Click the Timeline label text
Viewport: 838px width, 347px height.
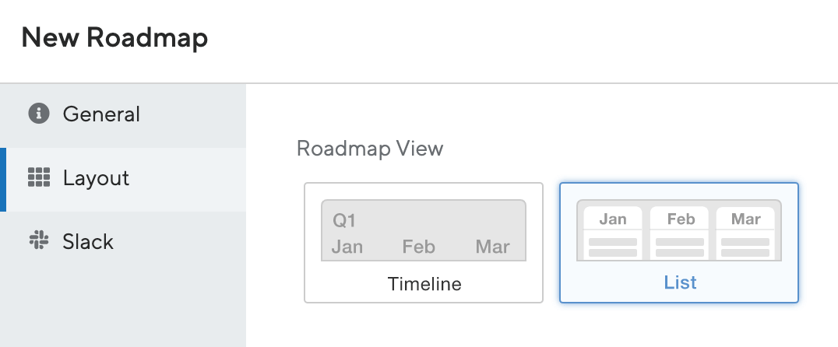coord(424,283)
